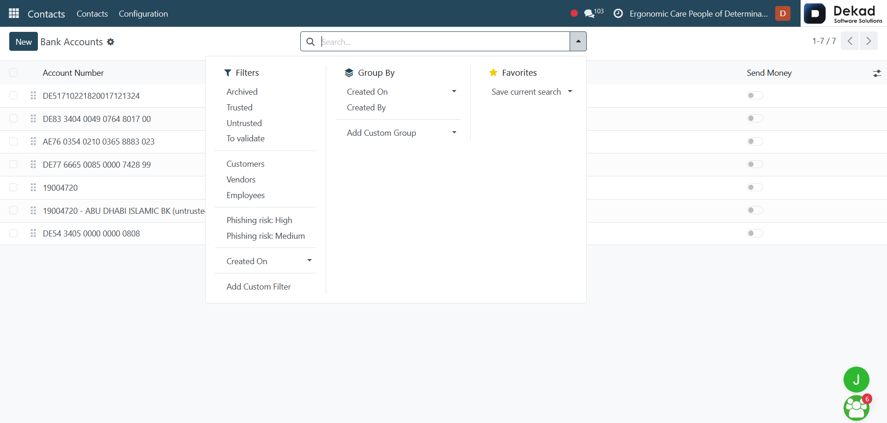Sort by Account Number column header
The width and height of the screenshot is (887, 423).
[73, 73]
